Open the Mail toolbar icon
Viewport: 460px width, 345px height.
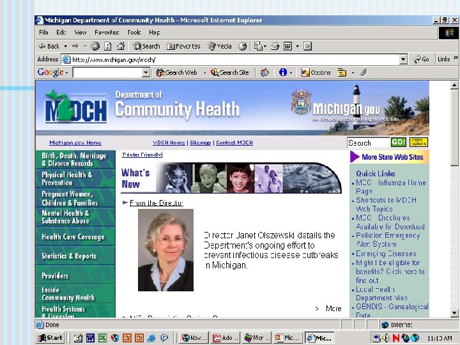258,46
